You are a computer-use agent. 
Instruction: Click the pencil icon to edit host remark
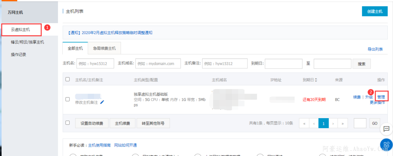coord(102,102)
